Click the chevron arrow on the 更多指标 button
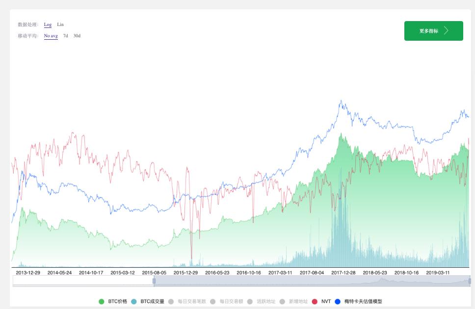 (446, 30)
